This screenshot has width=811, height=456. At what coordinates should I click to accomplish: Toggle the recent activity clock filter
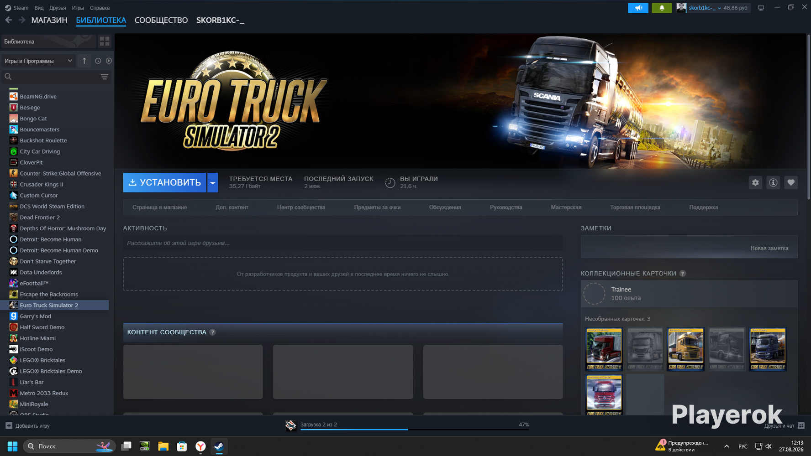[x=98, y=61]
